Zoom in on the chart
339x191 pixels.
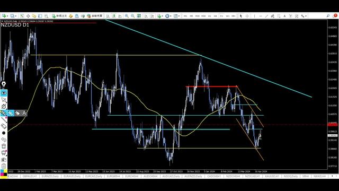127,16
